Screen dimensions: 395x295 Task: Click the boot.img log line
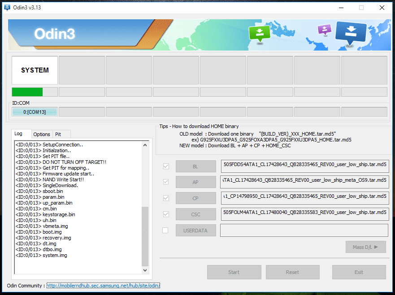click(x=39, y=232)
